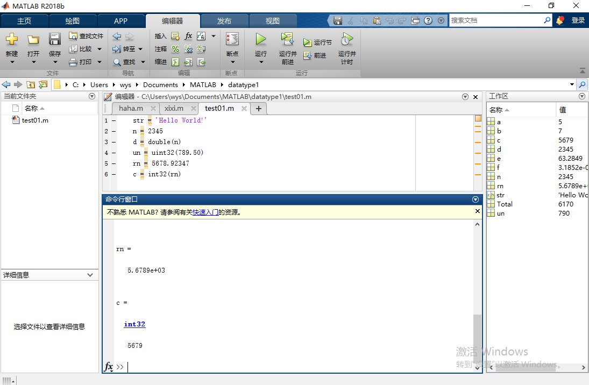The image size is (589, 385).
Task: Collapse the Details (详细信息) panel
Action: pos(90,275)
